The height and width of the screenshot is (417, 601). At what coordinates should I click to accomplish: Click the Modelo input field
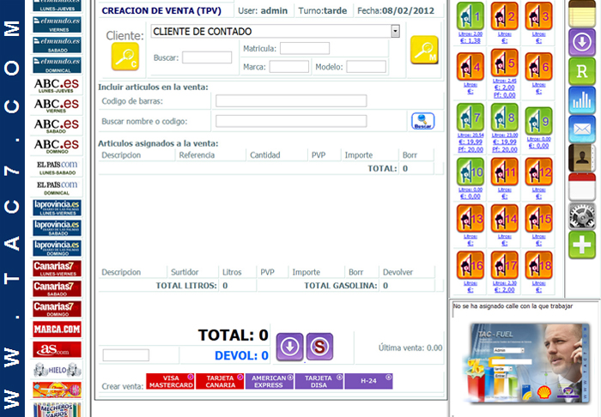(366, 67)
